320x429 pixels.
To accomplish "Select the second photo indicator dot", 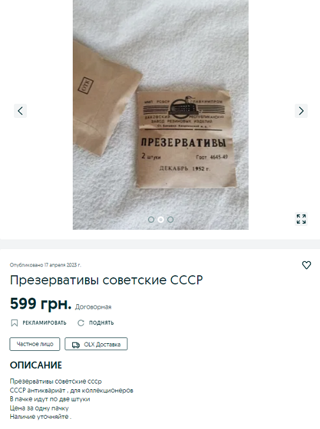I will coord(161,220).
